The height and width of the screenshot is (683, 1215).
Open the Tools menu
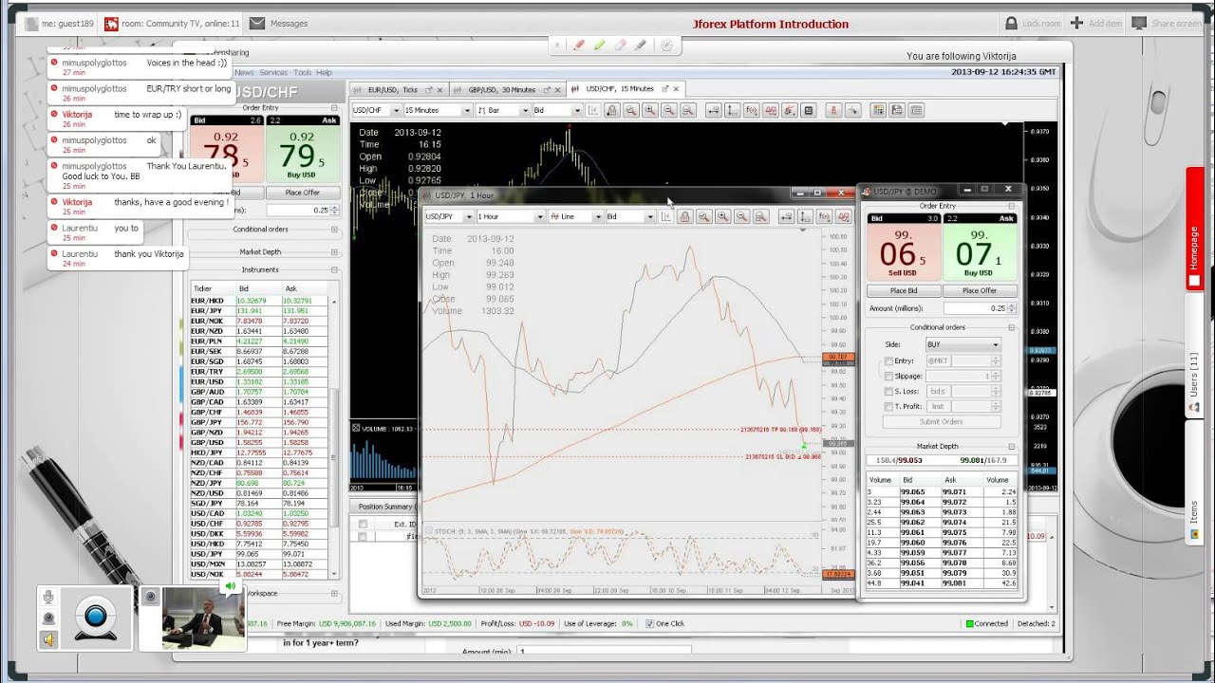(302, 72)
